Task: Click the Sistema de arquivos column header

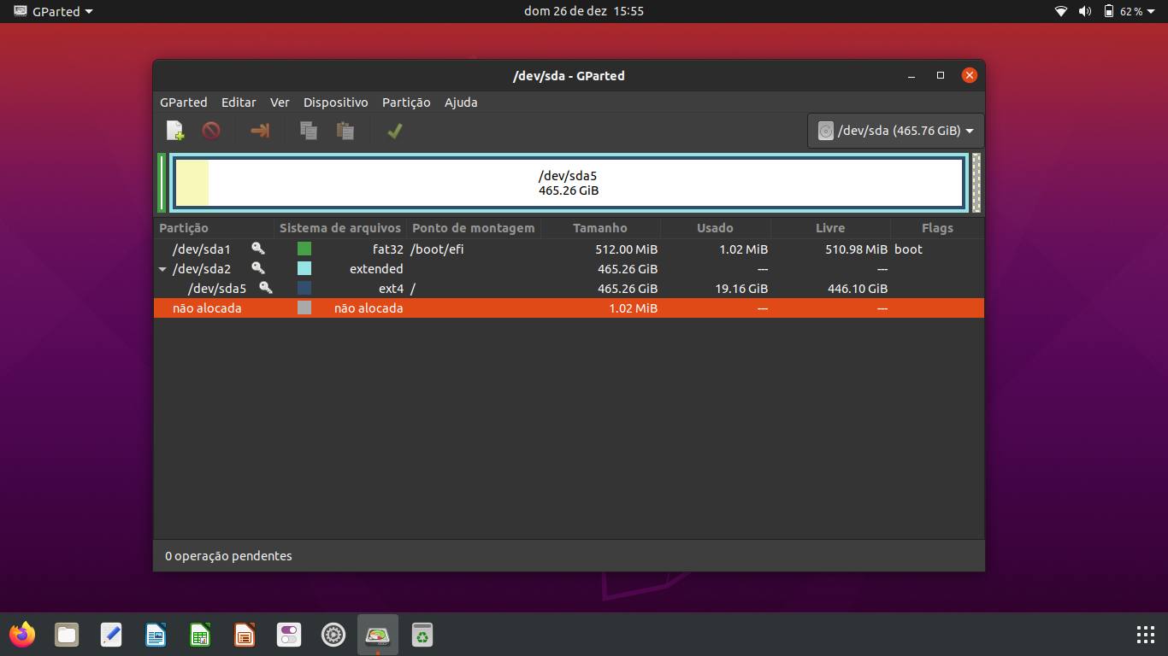Action: coord(340,228)
